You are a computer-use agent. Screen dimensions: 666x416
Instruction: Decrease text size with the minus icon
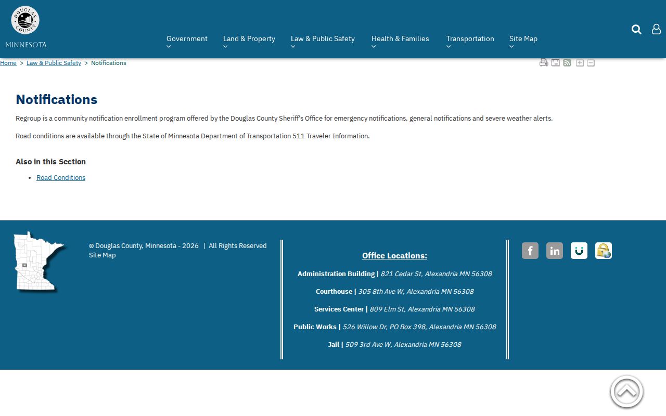[591, 63]
